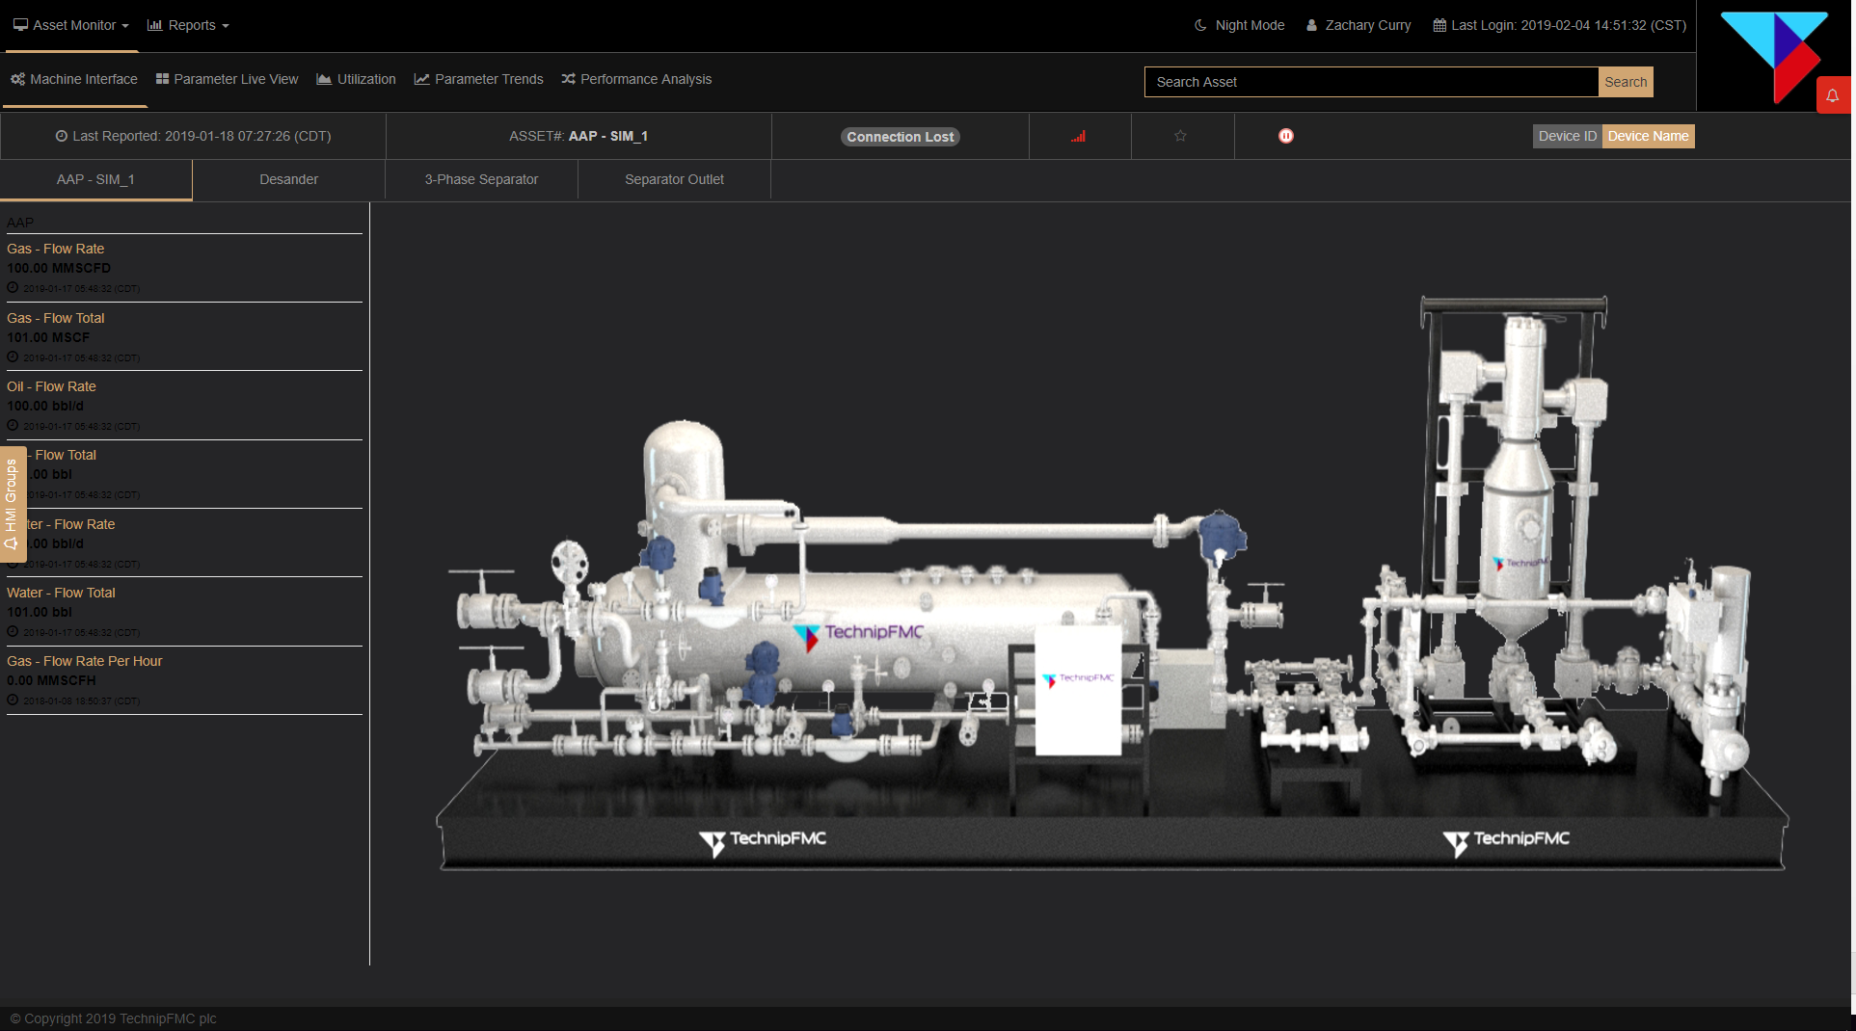Open the Reports dropdown menu
This screenshot has width=1856, height=1031.
click(189, 25)
